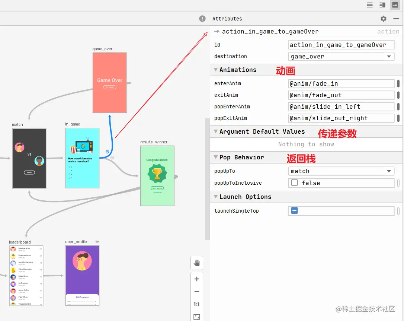Open resource picker beside enterAnim field

pyautogui.click(x=398, y=83)
